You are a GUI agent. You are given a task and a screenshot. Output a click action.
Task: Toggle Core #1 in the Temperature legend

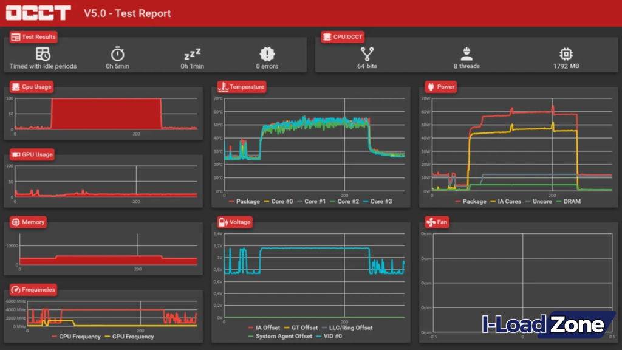click(x=311, y=202)
